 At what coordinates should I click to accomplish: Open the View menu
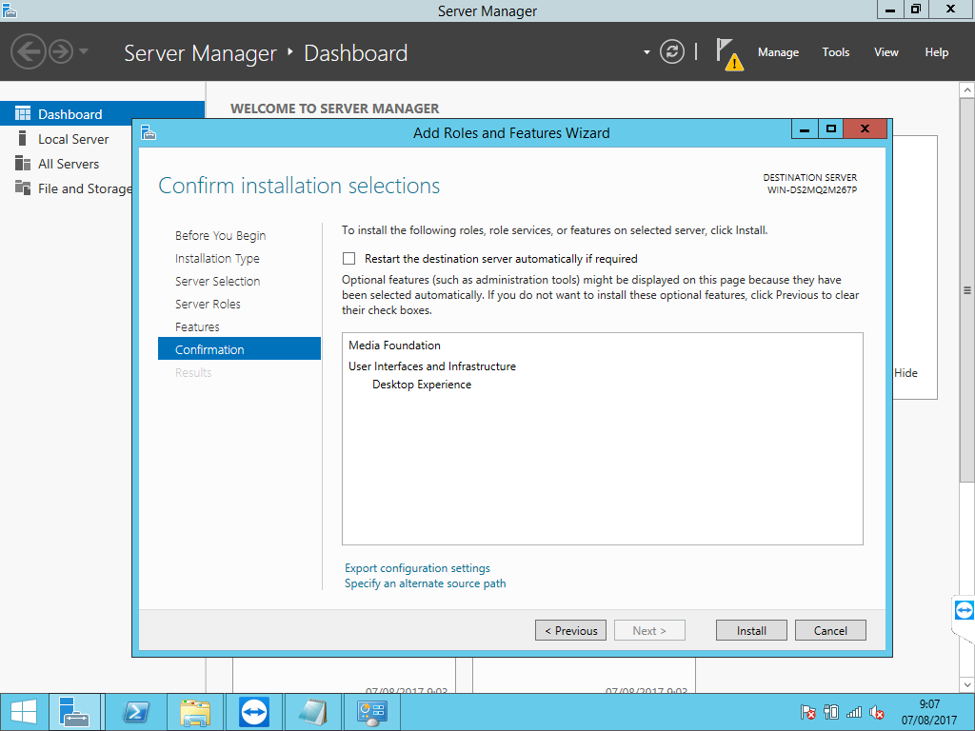pyautogui.click(x=885, y=52)
